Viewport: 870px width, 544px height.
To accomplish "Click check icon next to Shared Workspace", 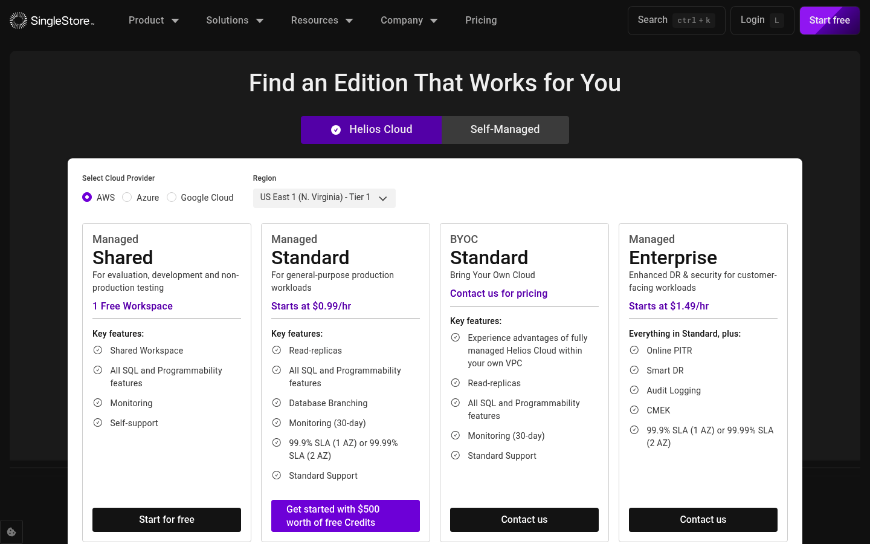I will (98, 350).
